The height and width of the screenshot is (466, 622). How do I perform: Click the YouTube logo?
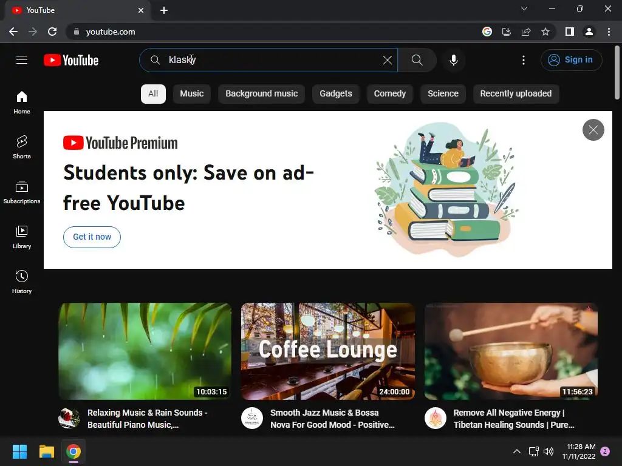point(71,60)
